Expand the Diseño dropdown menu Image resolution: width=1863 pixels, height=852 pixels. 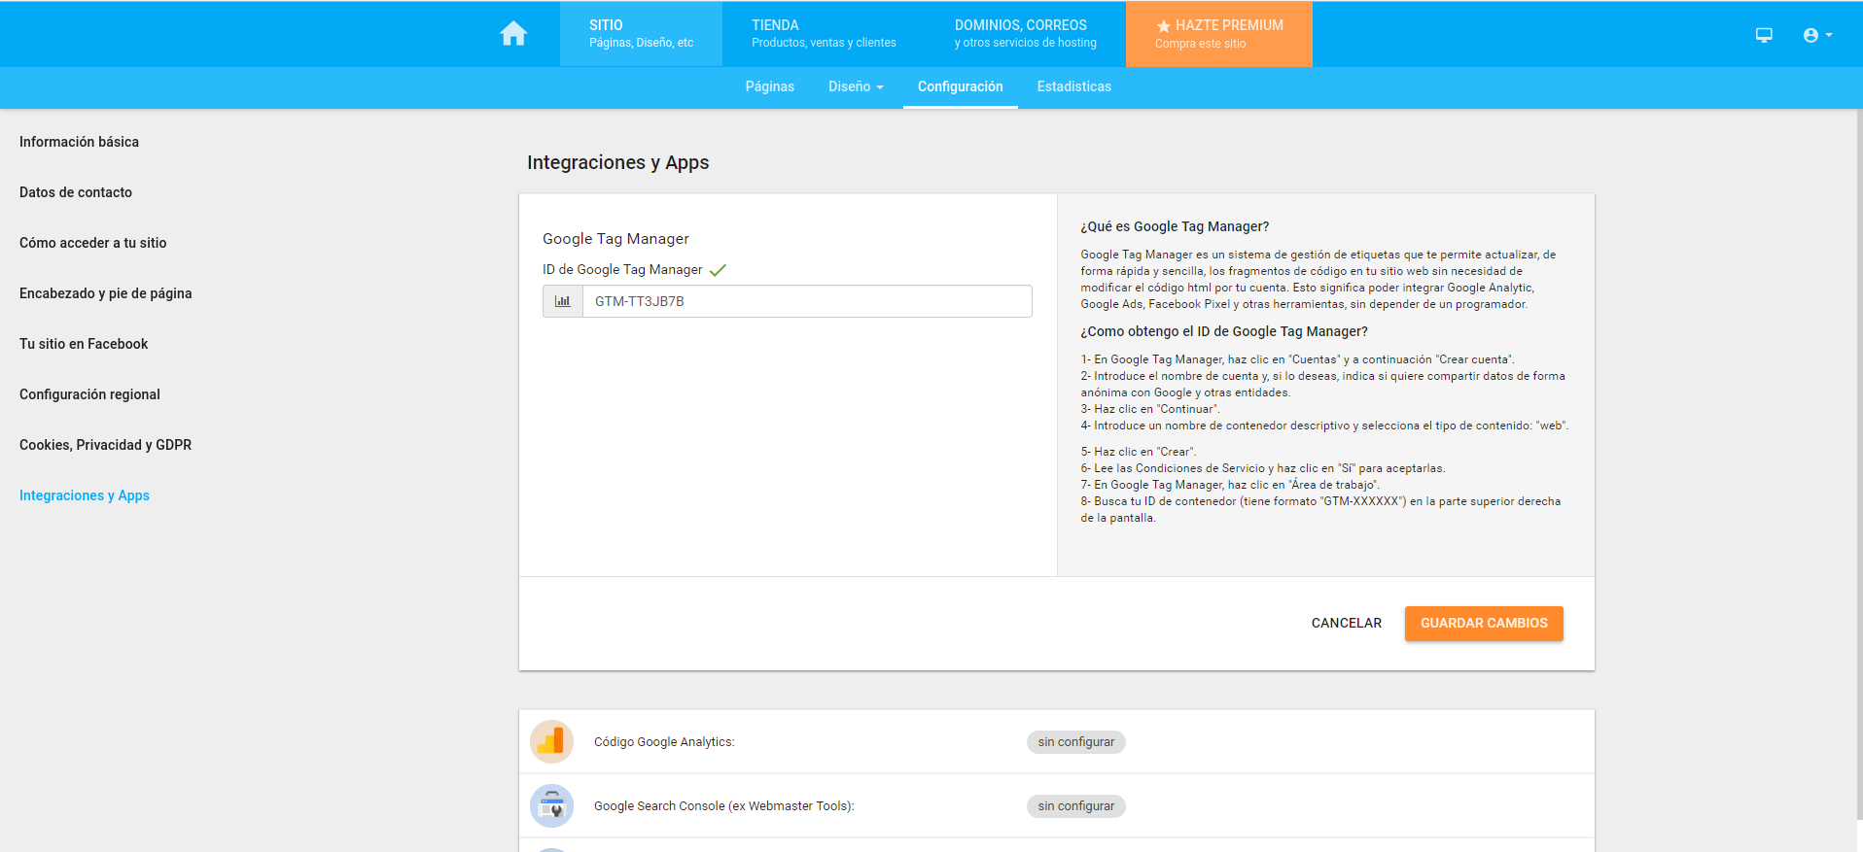856,86
